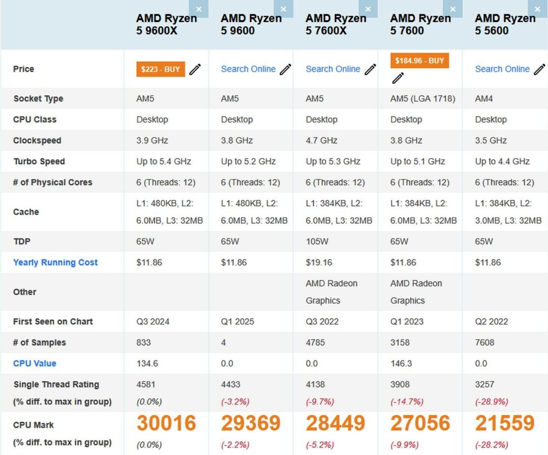The height and width of the screenshot is (455, 548).
Task: Open Search Online for Ryzen 5 5600
Action: [x=502, y=69]
